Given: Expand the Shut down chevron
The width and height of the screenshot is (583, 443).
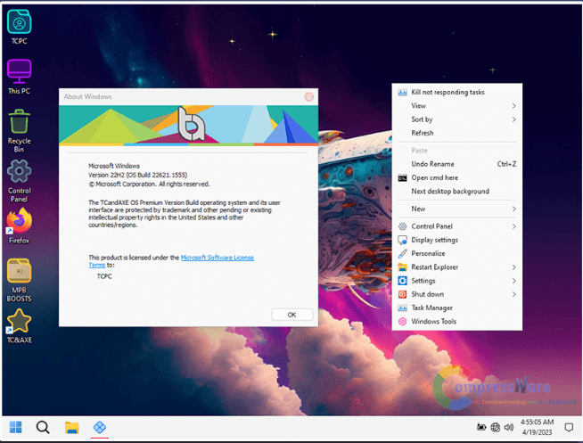Looking at the screenshot, I should point(513,294).
